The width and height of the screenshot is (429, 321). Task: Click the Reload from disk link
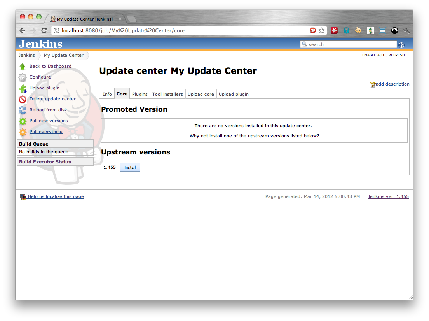click(x=48, y=110)
